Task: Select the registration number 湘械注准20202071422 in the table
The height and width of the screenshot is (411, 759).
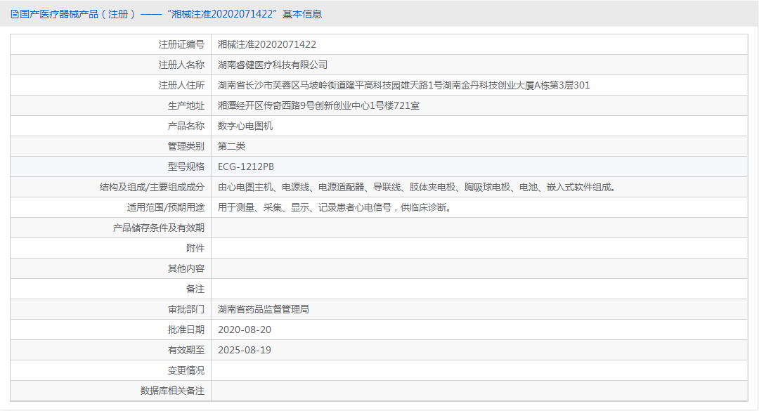Action: [267, 44]
